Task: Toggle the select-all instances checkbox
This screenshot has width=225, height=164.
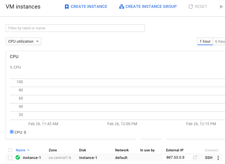Action: [10, 150]
